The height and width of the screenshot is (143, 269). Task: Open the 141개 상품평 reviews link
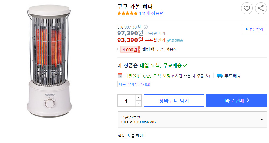click(x=151, y=14)
